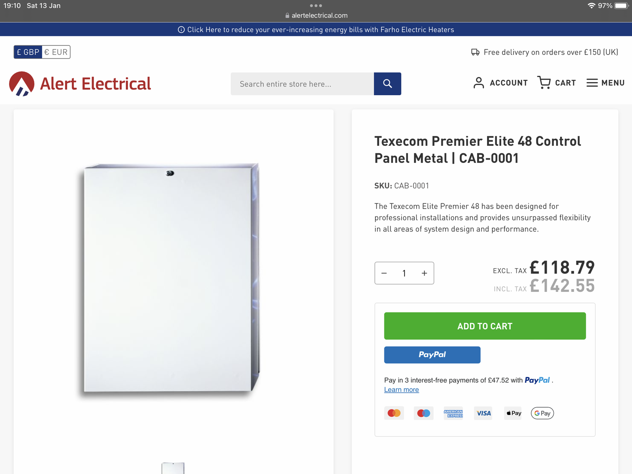Add the Texecom panel to cart
632x474 pixels.
click(485, 326)
